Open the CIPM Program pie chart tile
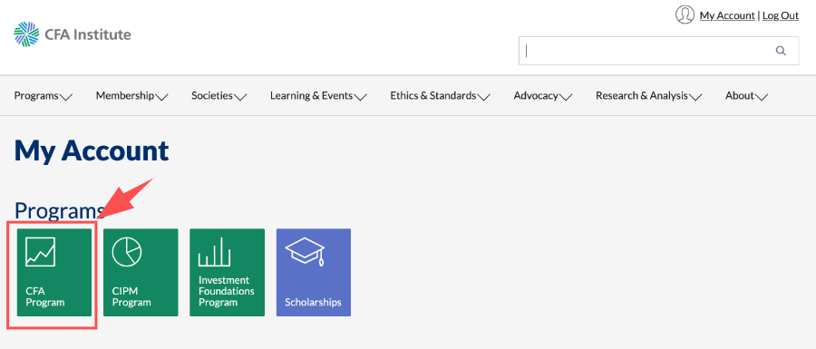Screen dimensions: 816x349 click(141, 272)
